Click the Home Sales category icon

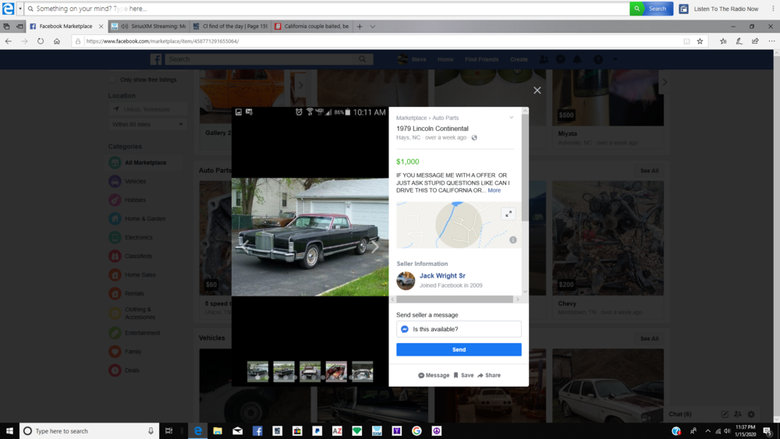click(x=115, y=275)
